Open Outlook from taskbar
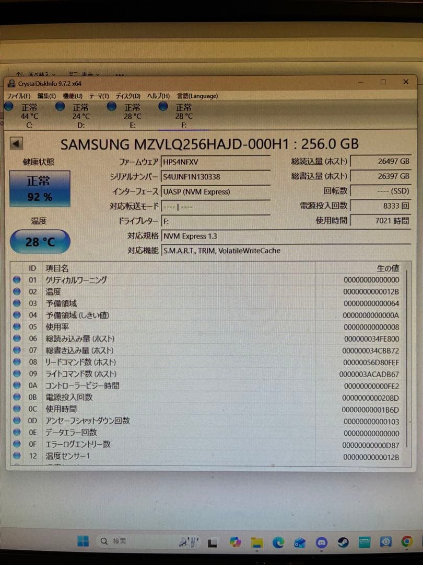 click(x=299, y=543)
